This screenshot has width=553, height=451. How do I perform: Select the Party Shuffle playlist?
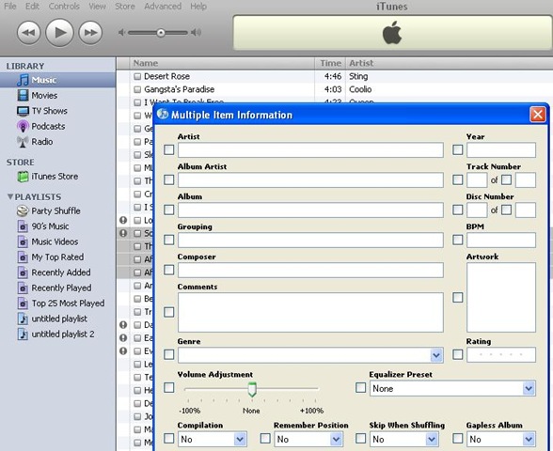55,210
